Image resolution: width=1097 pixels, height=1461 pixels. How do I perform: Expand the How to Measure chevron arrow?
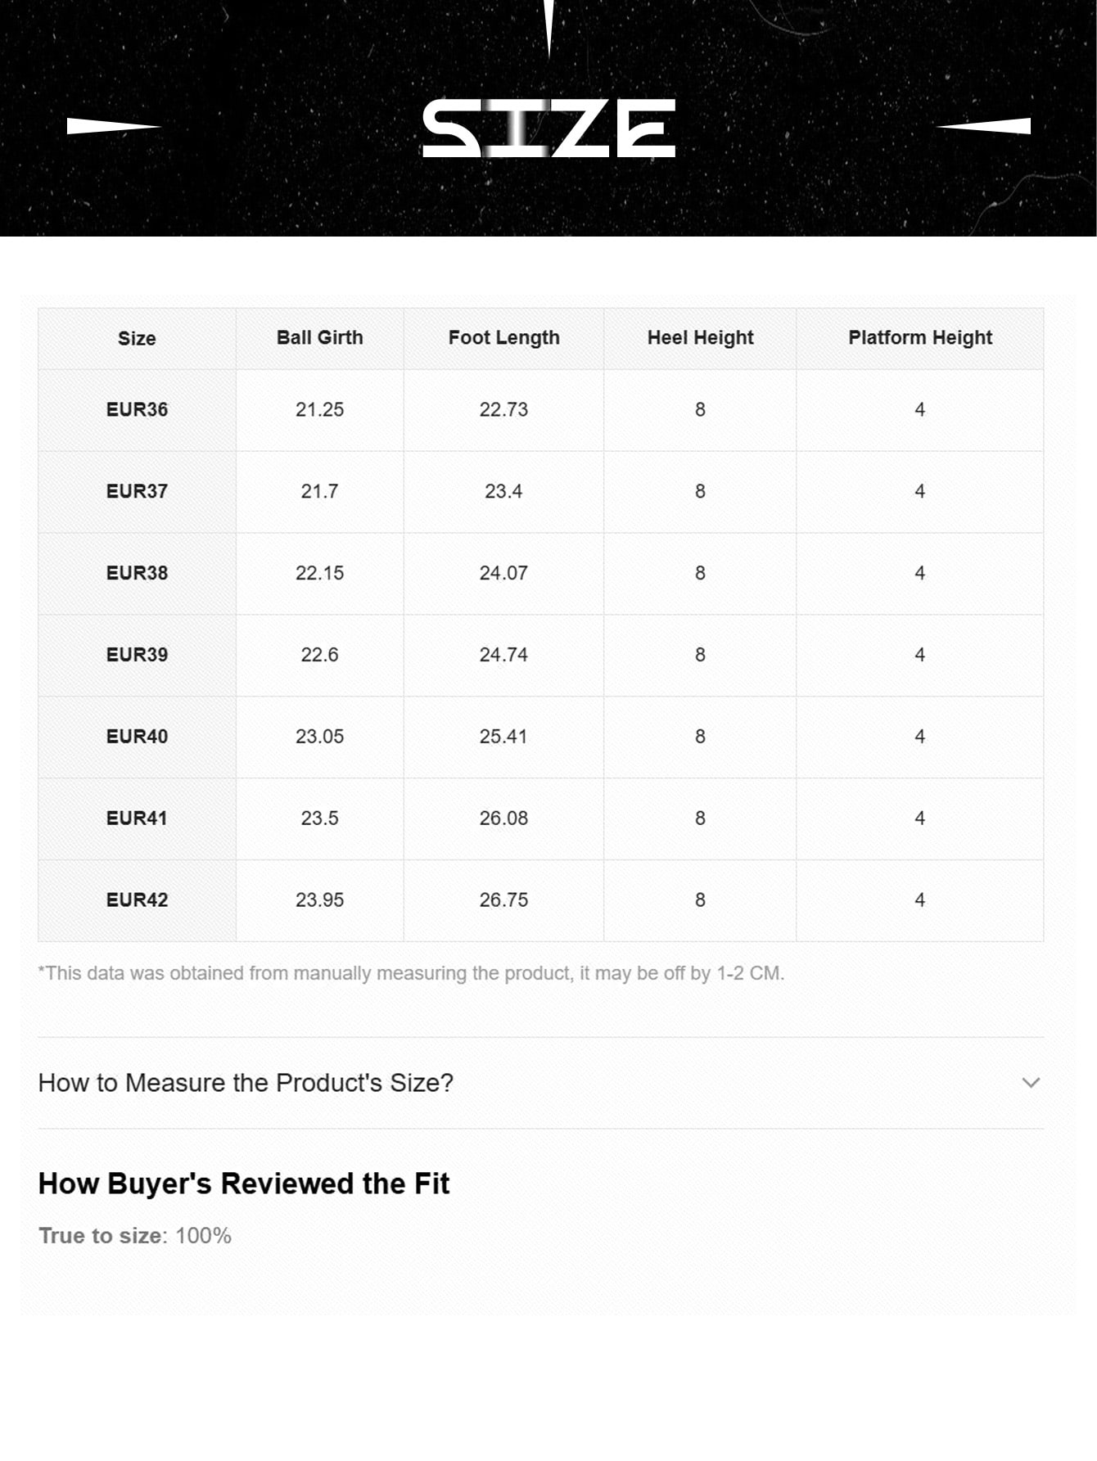click(x=1031, y=1083)
